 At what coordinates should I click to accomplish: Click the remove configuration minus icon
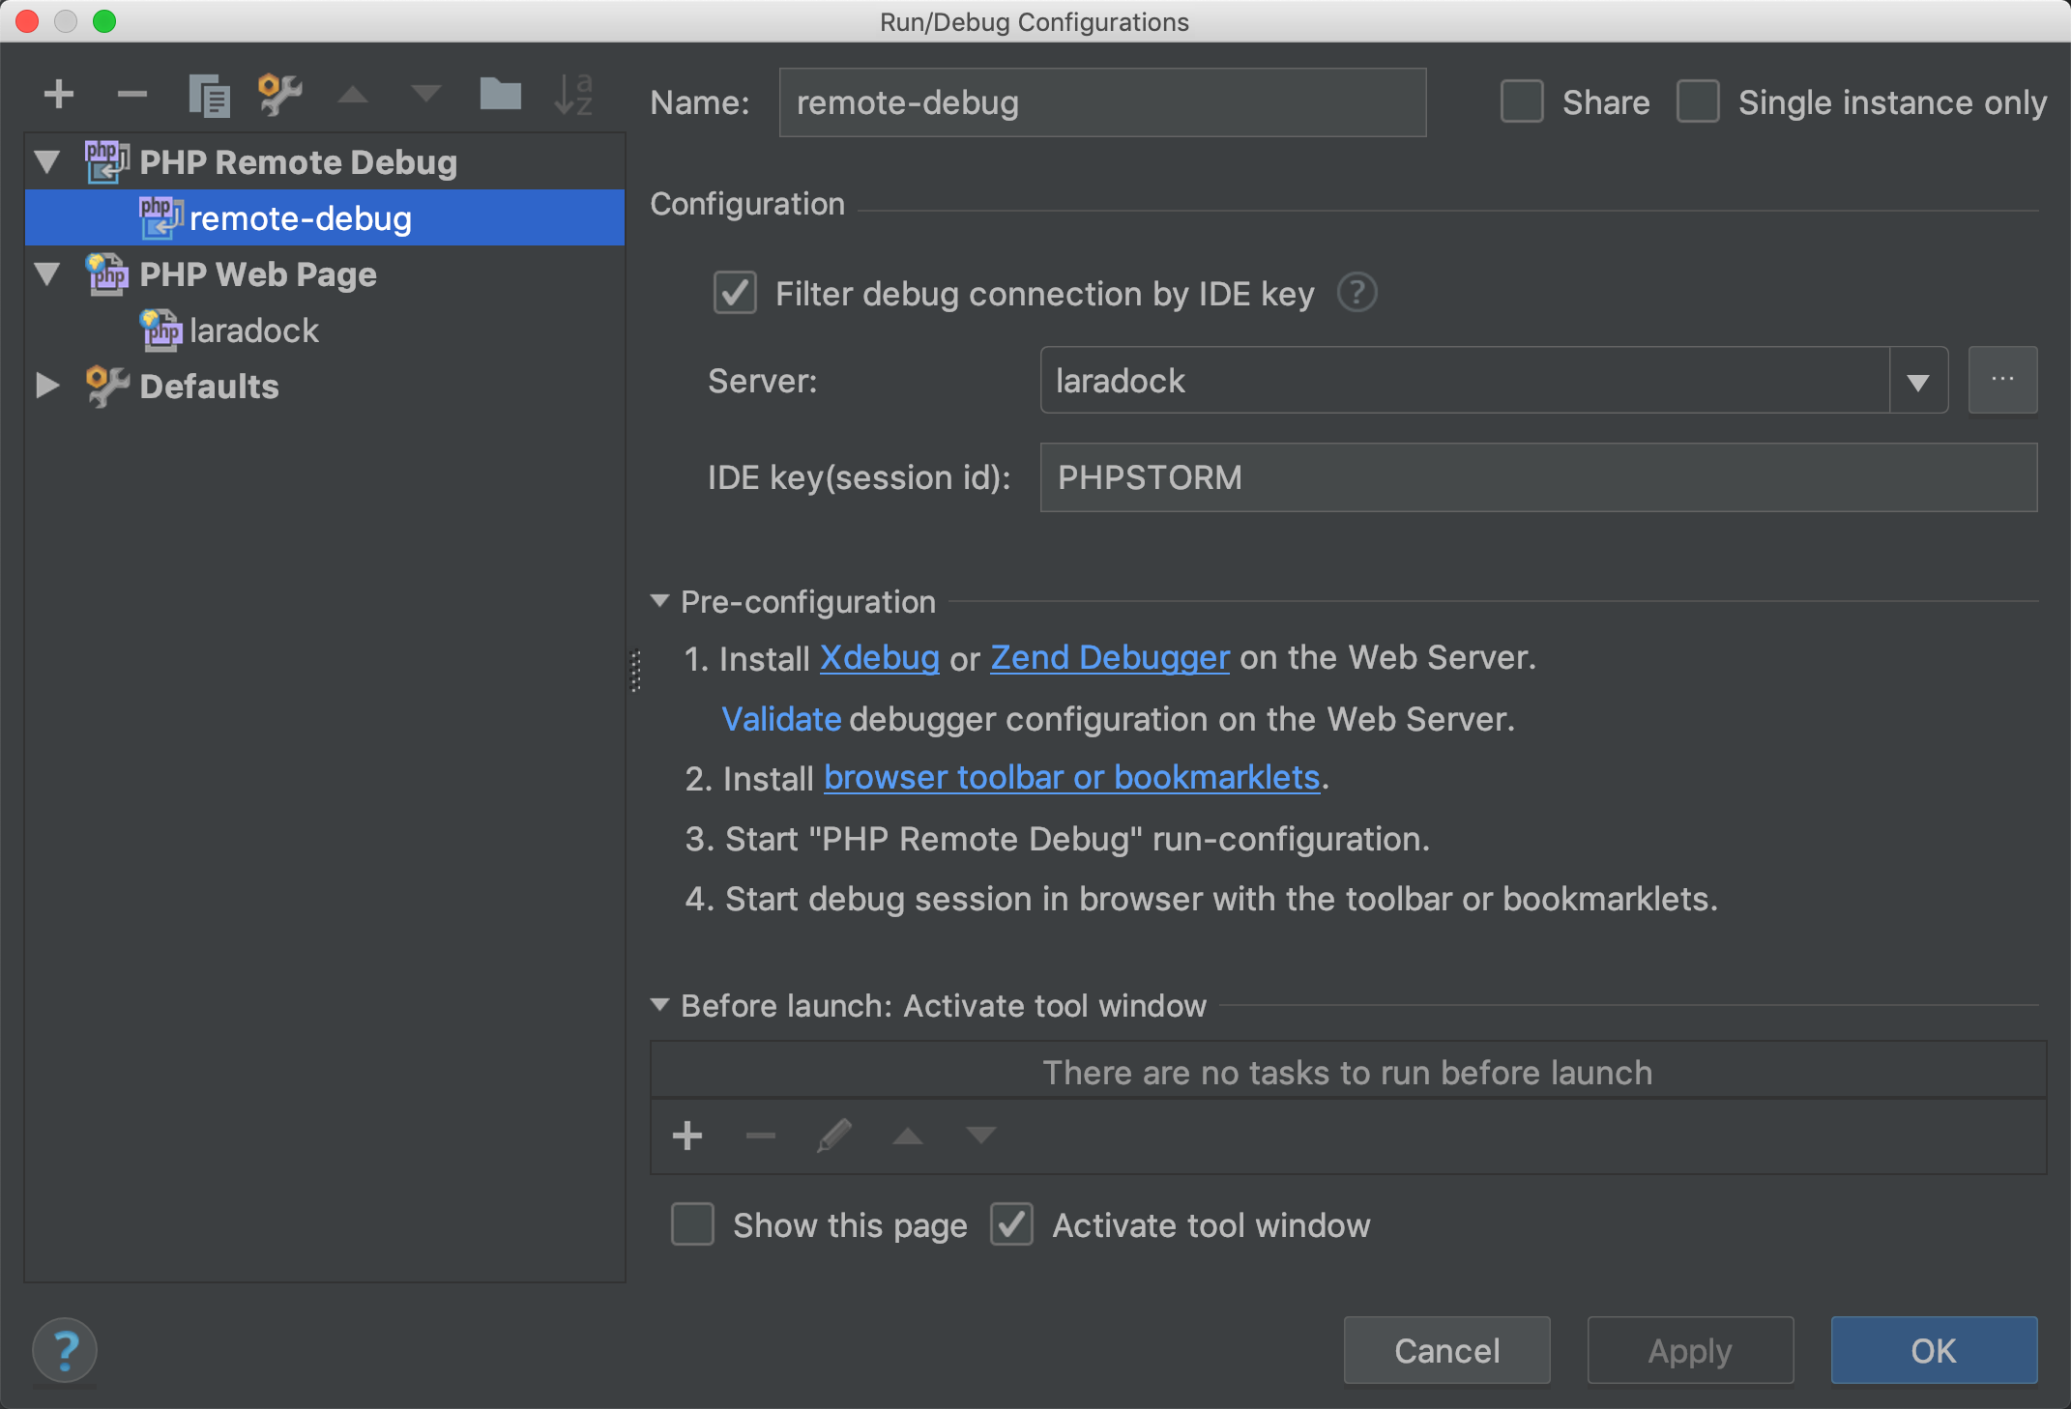coord(132,95)
